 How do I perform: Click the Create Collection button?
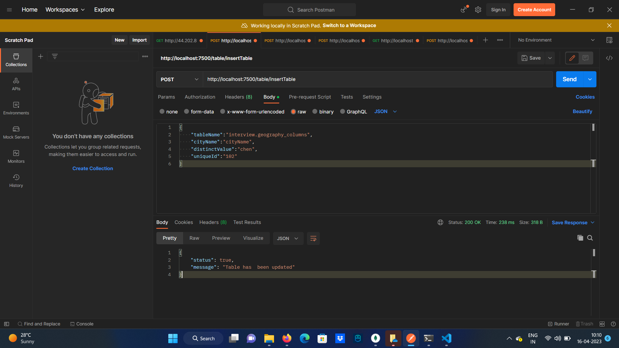[x=93, y=168]
